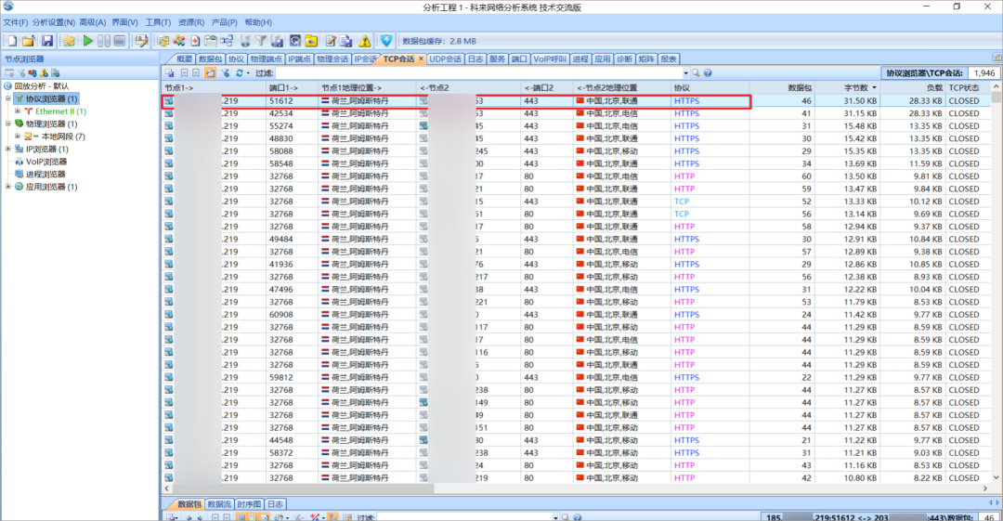Click the filter funnel icon in main toolbar
The image size is (1003, 521).
point(261,41)
